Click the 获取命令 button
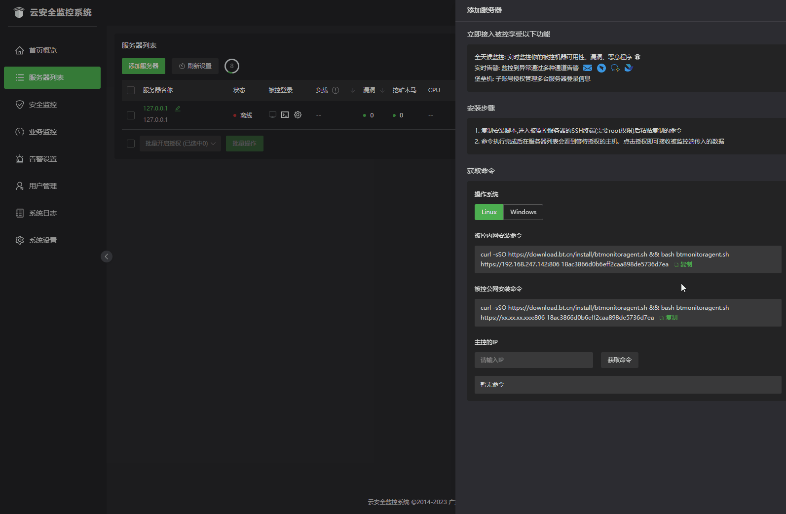The image size is (786, 514). pos(619,360)
